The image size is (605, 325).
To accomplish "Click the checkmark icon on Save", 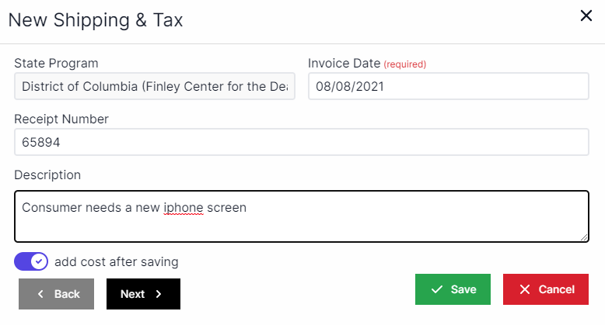I will click(x=437, y=289).
